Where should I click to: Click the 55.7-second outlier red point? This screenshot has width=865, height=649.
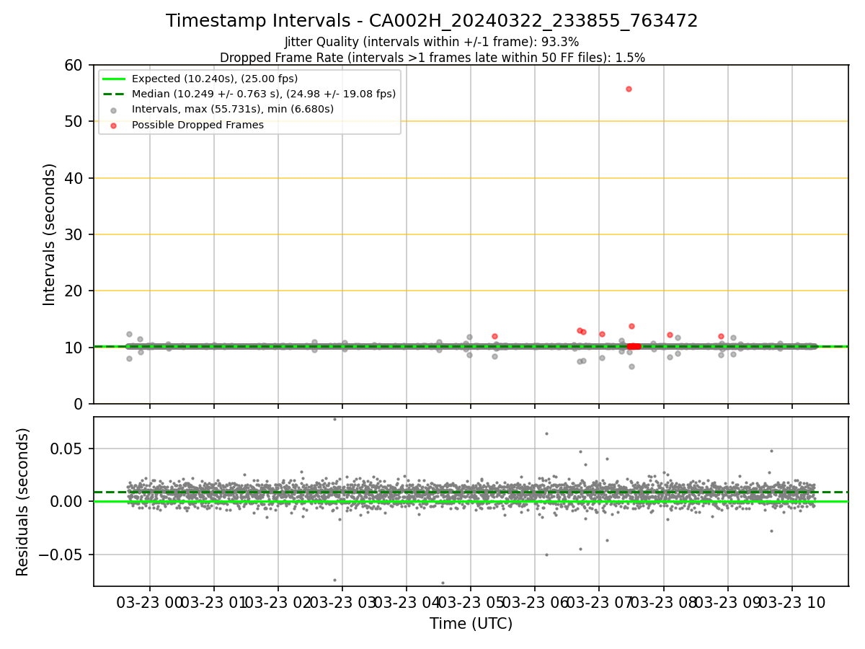(629, 89)
